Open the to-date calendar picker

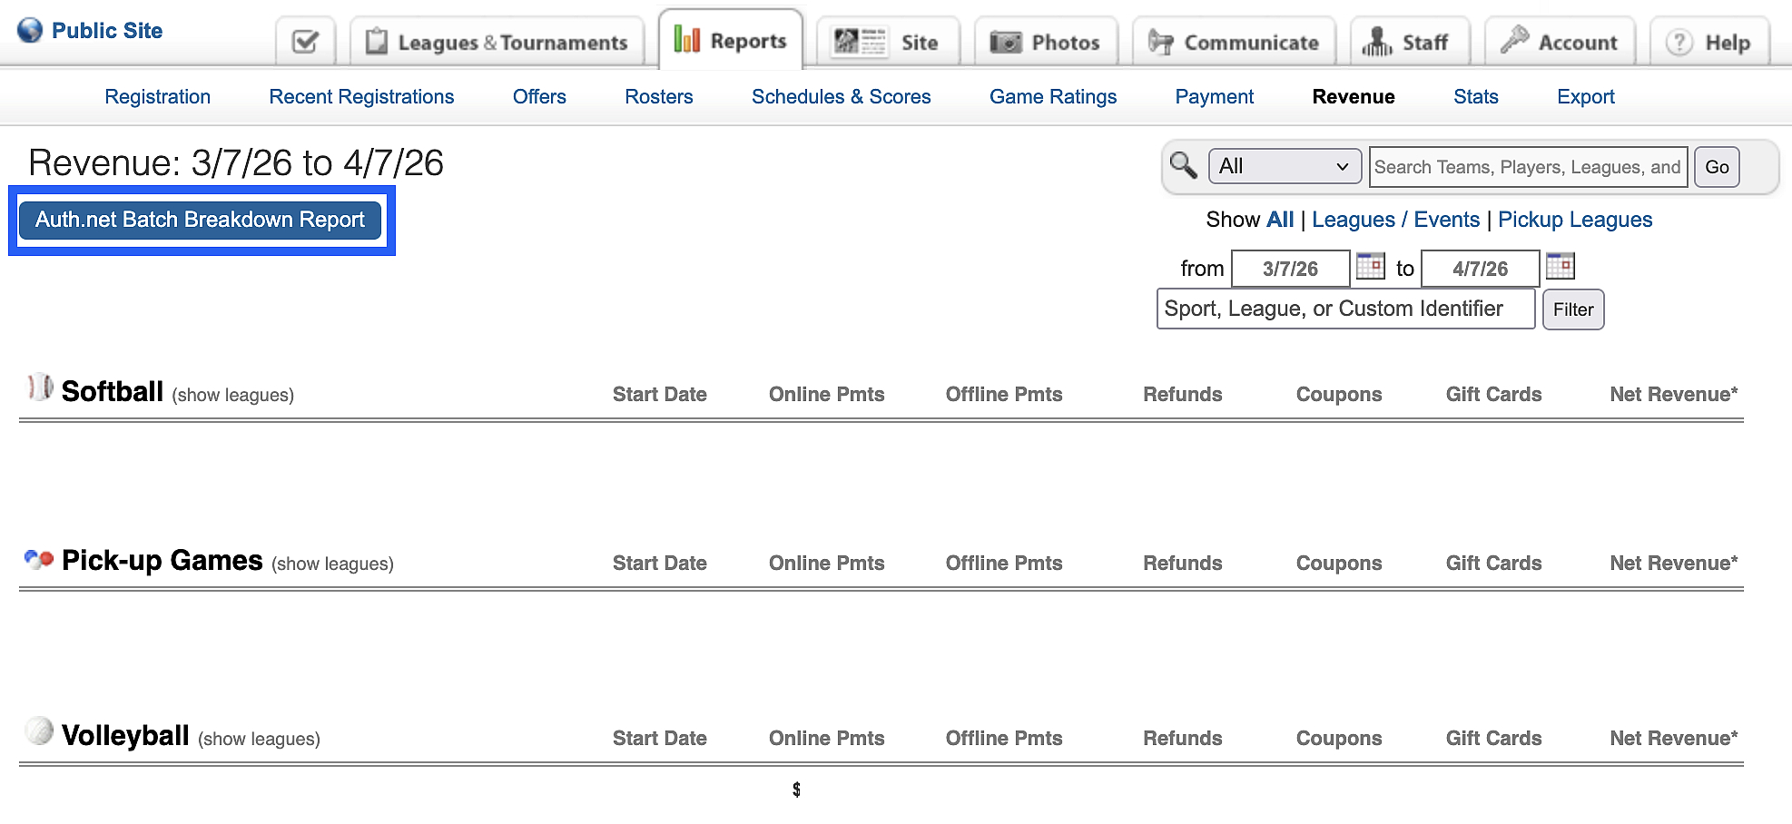tap(1560, 266)
